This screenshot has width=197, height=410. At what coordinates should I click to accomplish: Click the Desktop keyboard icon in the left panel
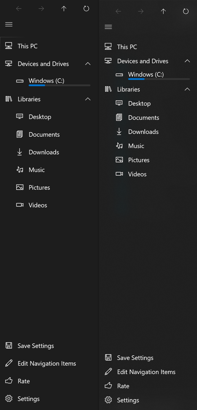pos(20,117)
